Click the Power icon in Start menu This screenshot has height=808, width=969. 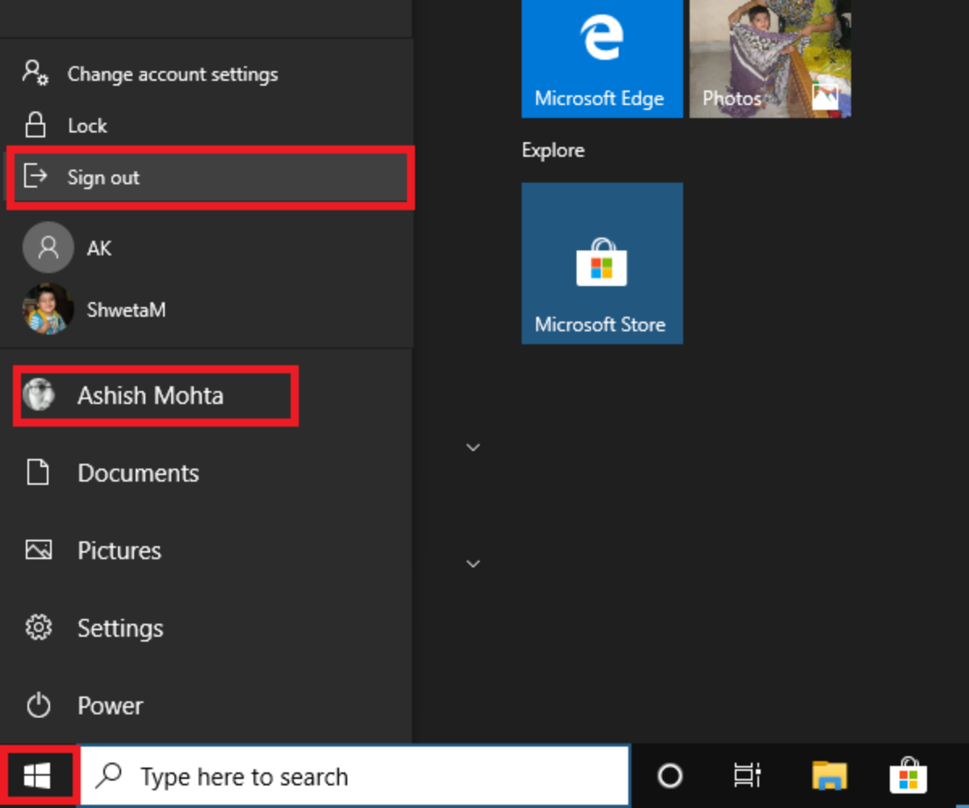click(39, 705)
